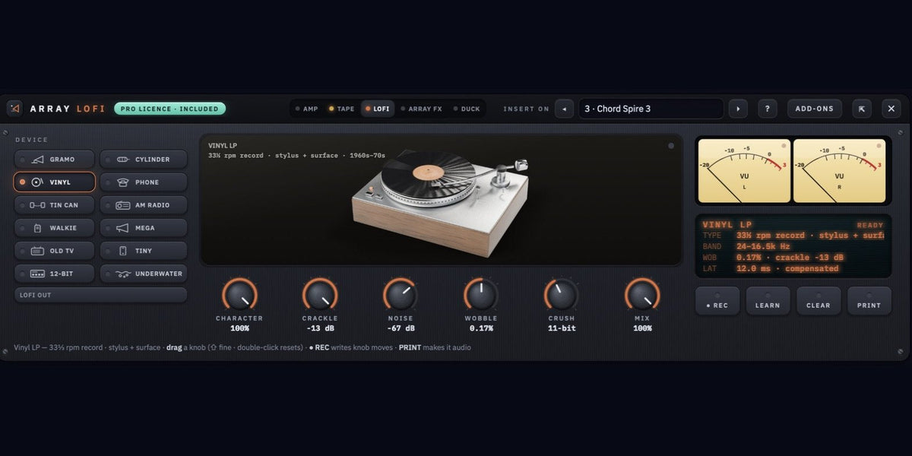Toggle the REC automation button
Viewport: 912px width, 456px height.
[x=717, y=301]
